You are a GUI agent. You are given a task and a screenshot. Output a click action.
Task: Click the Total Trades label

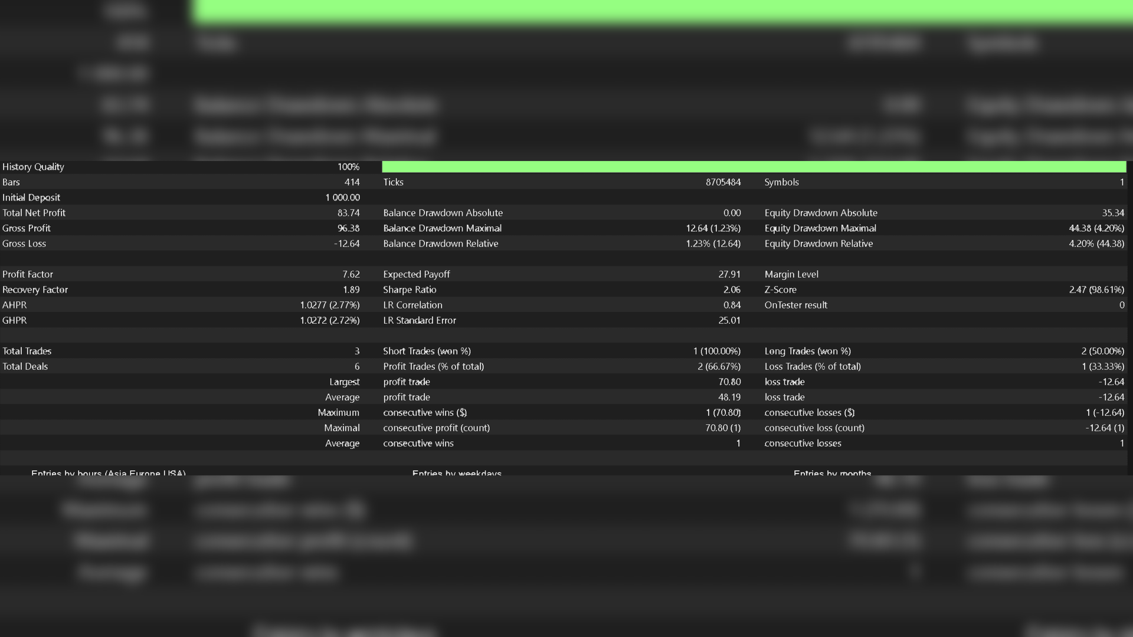(27, 351)
